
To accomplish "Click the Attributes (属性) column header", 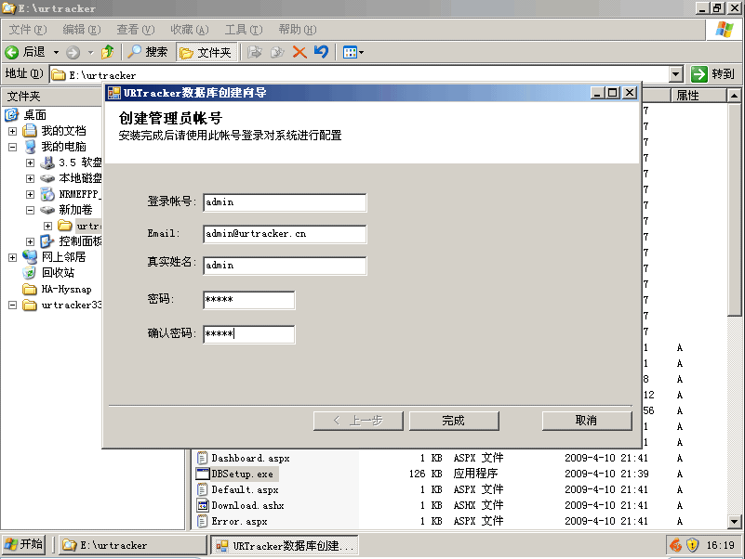I will pyautogui.click(x=698, y=96).
